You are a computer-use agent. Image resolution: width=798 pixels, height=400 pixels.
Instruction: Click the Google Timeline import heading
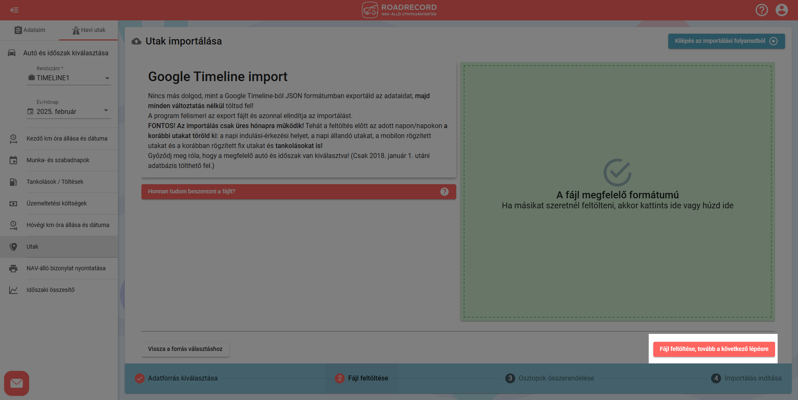coord(217,77)
